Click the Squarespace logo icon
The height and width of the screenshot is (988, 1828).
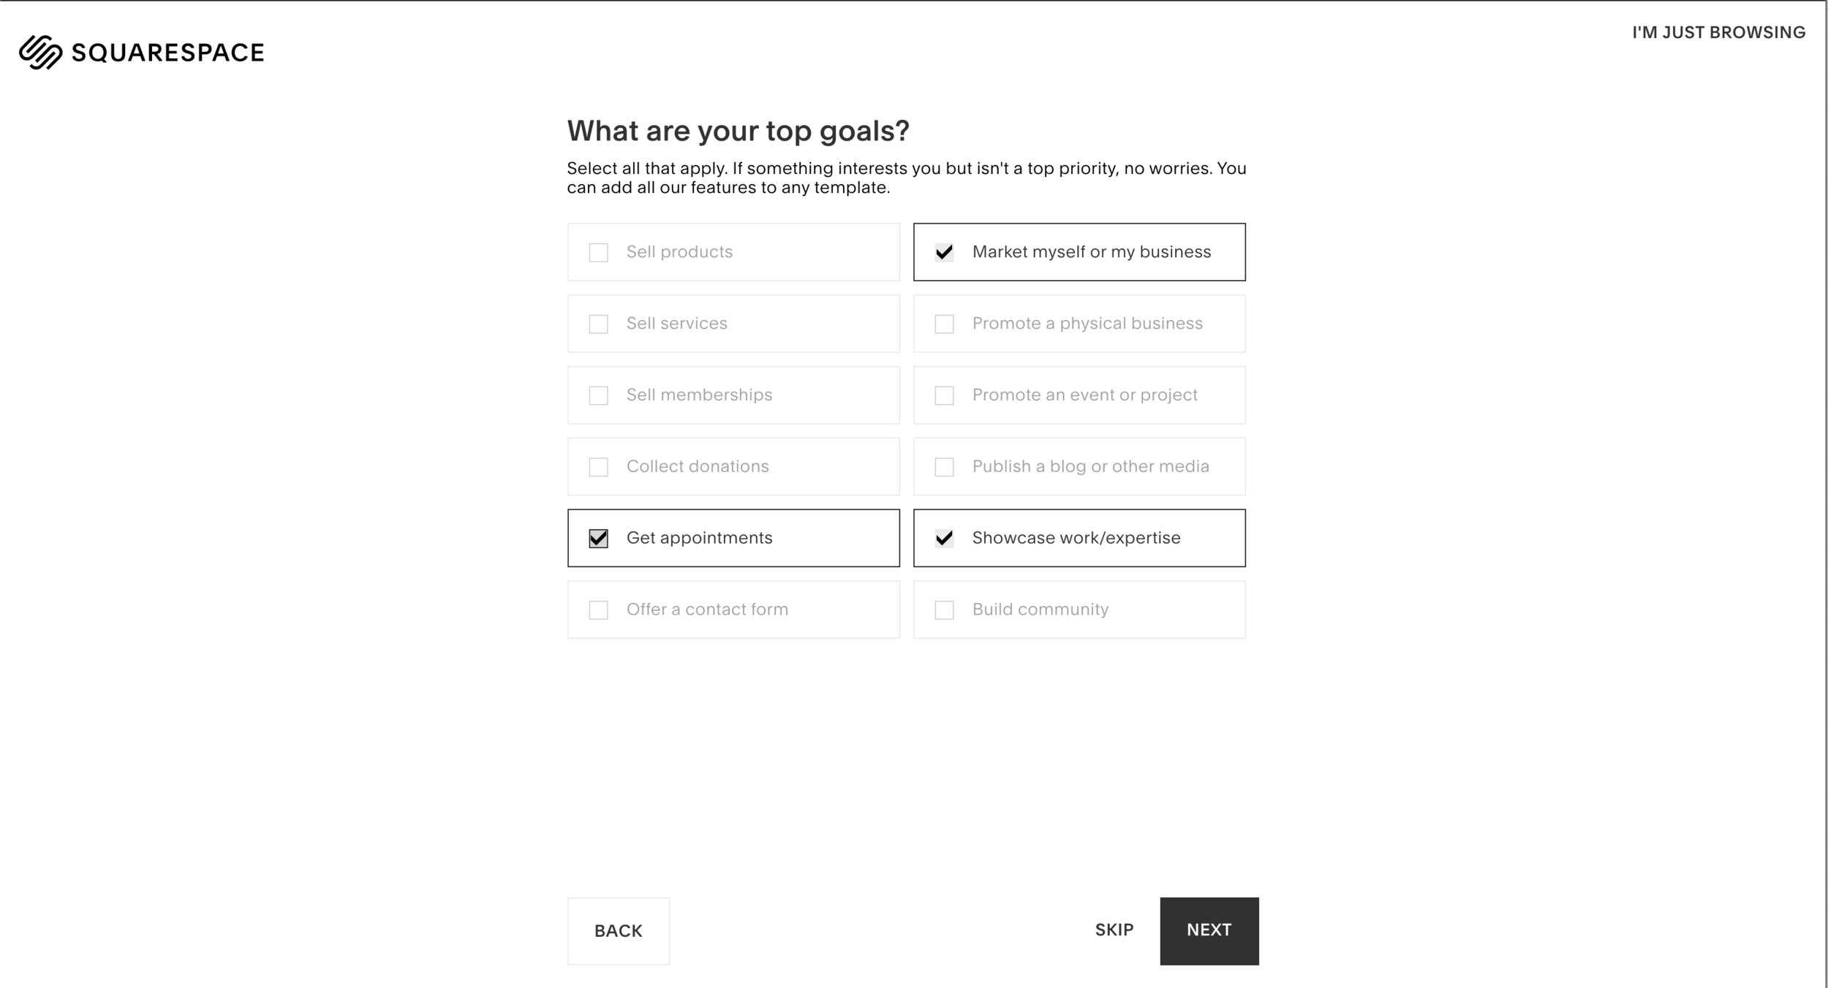pos(40,52)
